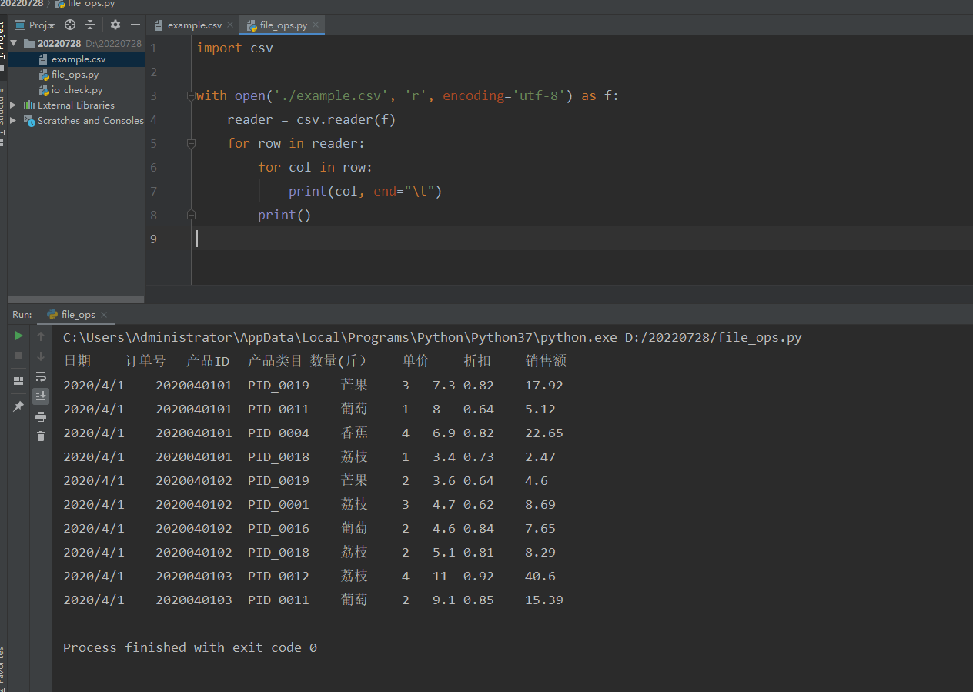Click the 订单号 header in console output

tap(145, 361)
